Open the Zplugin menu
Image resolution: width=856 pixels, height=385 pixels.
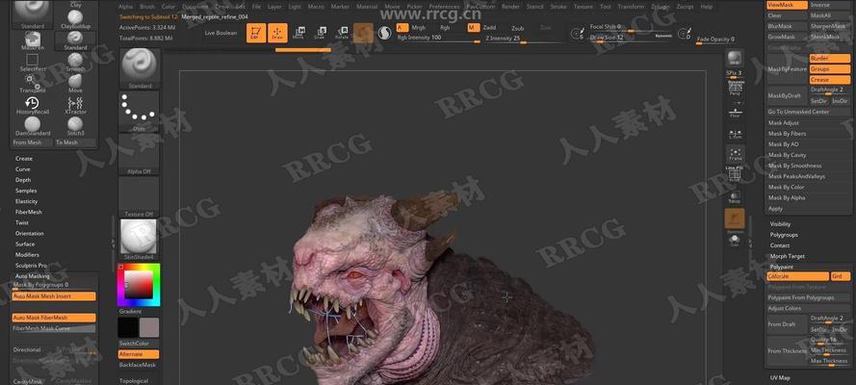click(660, 7)
